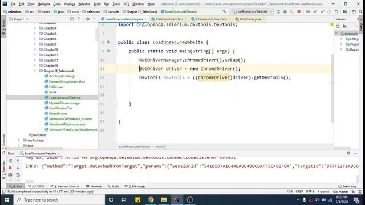Viewport: 365px width, 205px height.
Task: Rerun with the green toolbar icon
Action: click(278, 11)
